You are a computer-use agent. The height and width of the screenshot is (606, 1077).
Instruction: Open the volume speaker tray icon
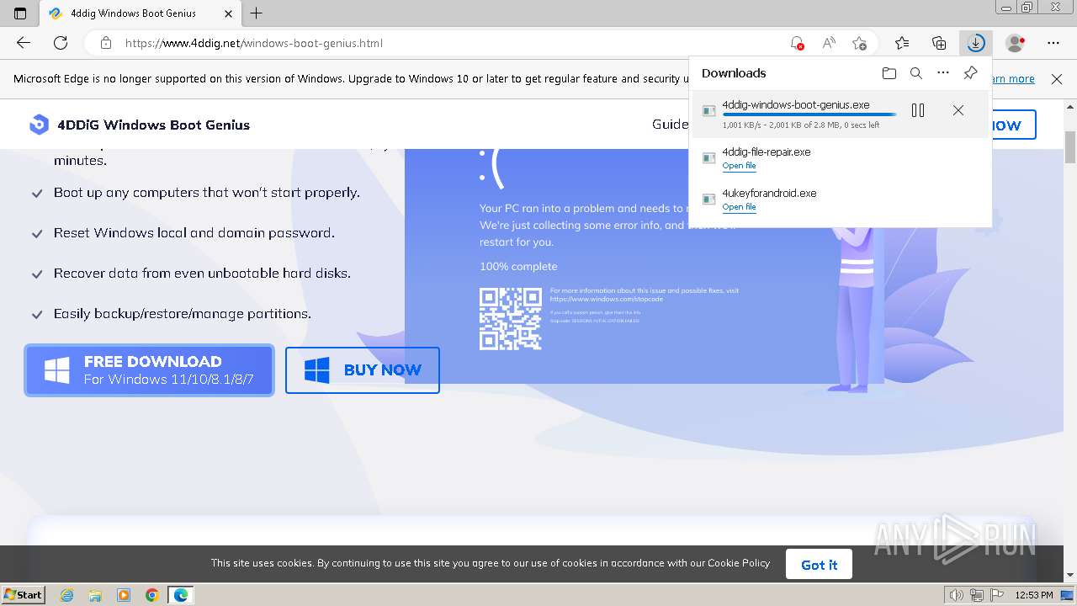958,595
